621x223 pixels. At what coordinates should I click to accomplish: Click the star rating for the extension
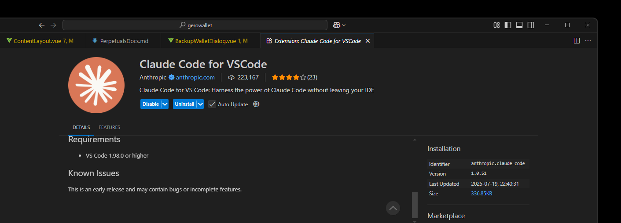[289, 77]
